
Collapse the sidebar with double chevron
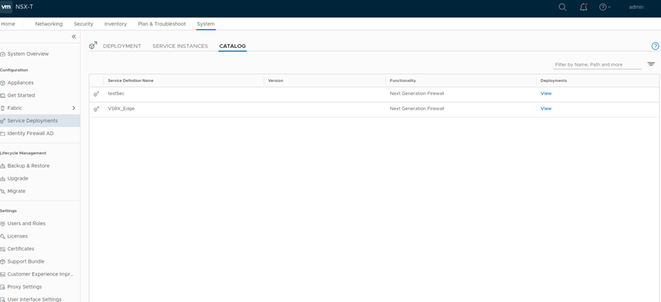point(74,37)
